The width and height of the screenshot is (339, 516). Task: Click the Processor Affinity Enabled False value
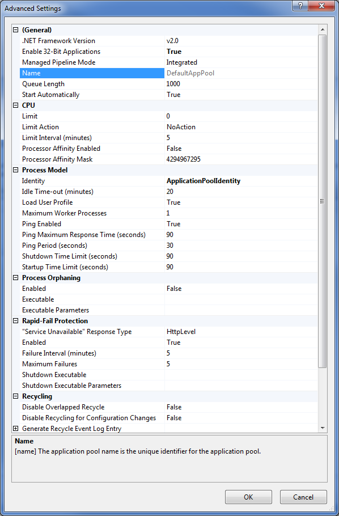coord(174,149)
